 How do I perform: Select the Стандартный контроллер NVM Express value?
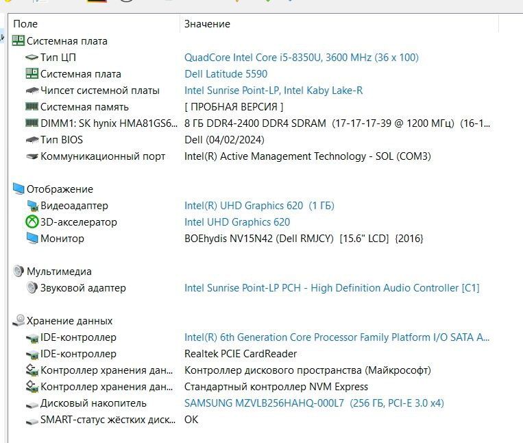point(276,387)
